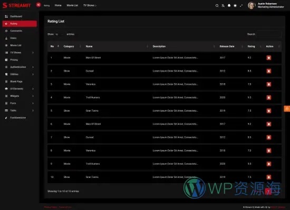Viewport: 290px width, 210px height.
Task: Open the notifications bell
Action: coord(229,6)
